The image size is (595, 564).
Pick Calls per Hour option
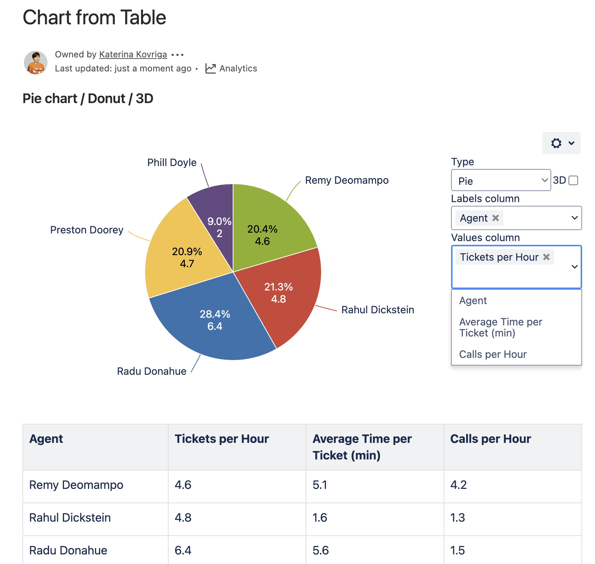point(493,354)
